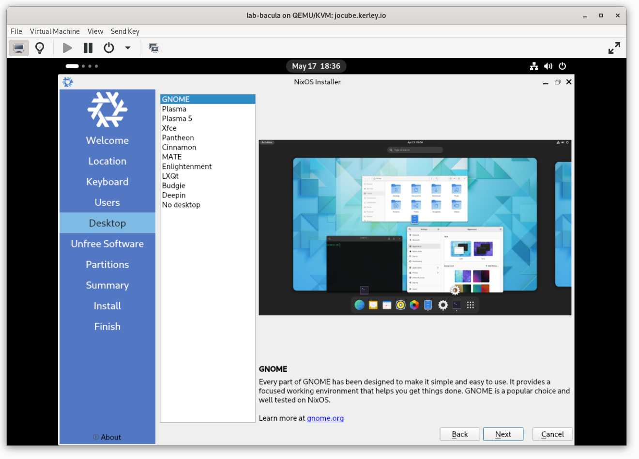This screenshot has height=459, width=639.
Task: Select Pantheon desktop option
Action: [x=208, y=138]
